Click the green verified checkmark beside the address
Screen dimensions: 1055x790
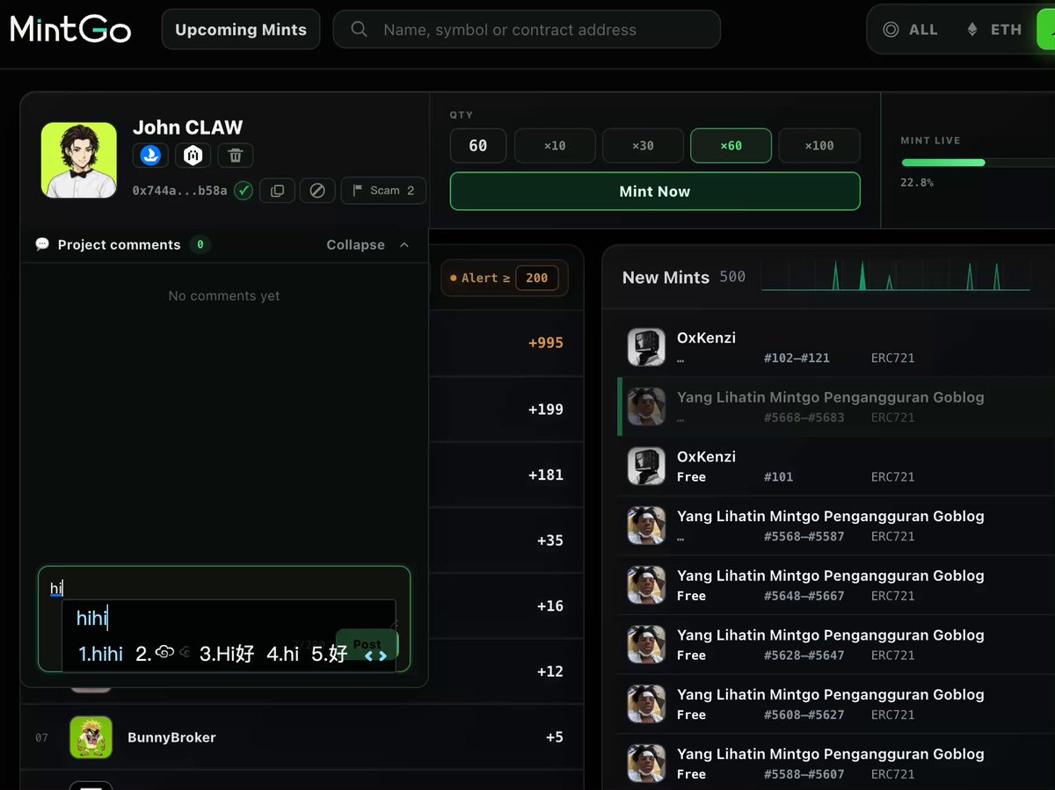tap(244, 191)
